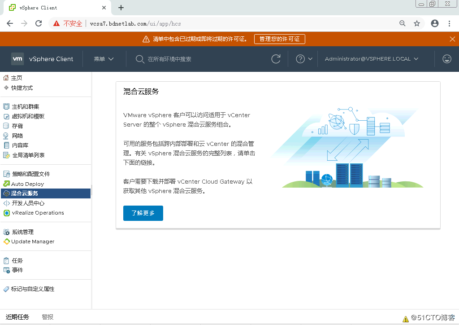Click the 了解更多 button
Image resolution: width=459 pixels, height=325 pixels.
(x=143, y=213)
